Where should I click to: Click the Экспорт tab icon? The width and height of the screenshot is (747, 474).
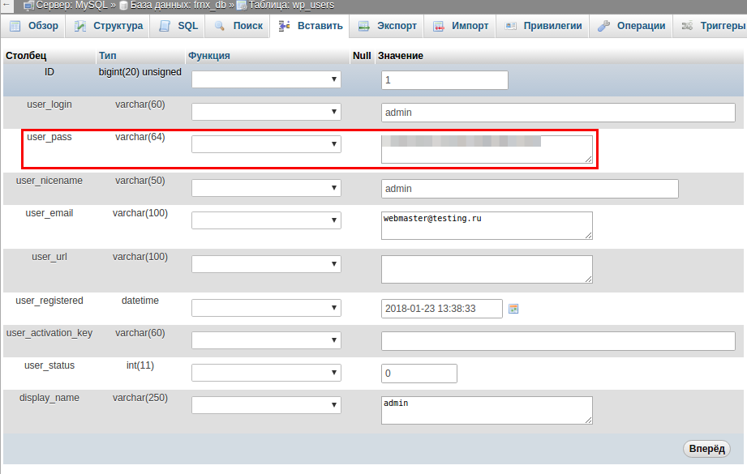(x=364, y=26)
